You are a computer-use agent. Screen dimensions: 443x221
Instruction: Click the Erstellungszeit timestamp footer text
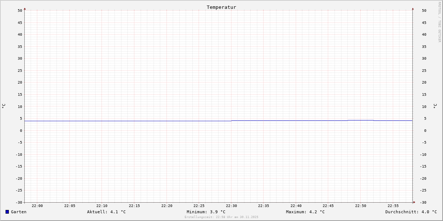pyautogui.click(x=221, y=217)
